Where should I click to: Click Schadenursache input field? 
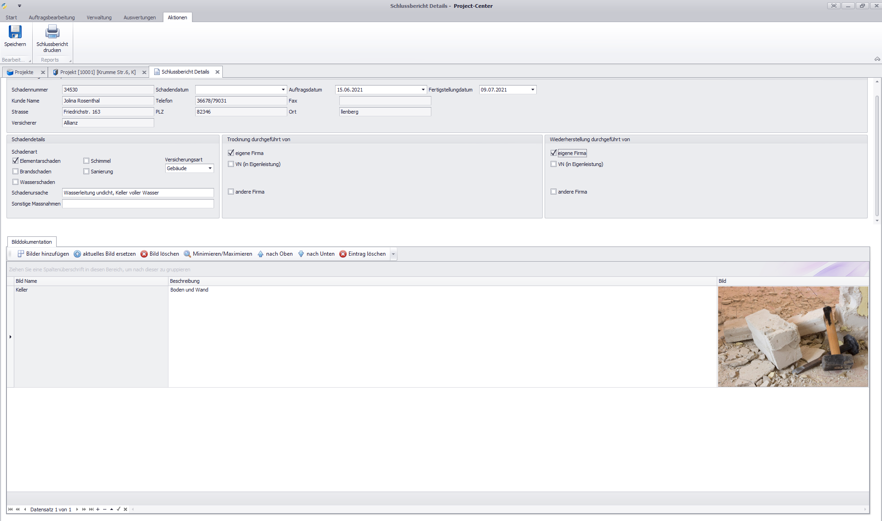click(x=138, y=193)
